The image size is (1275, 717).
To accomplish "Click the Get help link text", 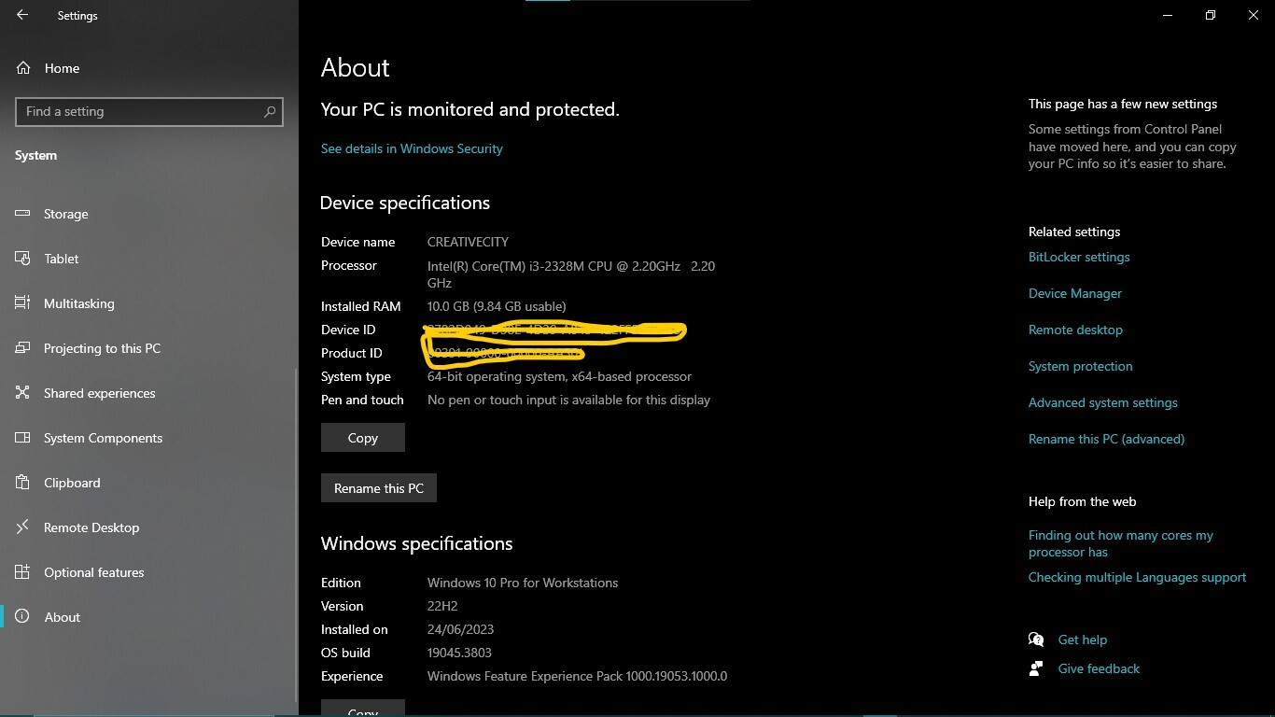I will tap(1083, 640).
